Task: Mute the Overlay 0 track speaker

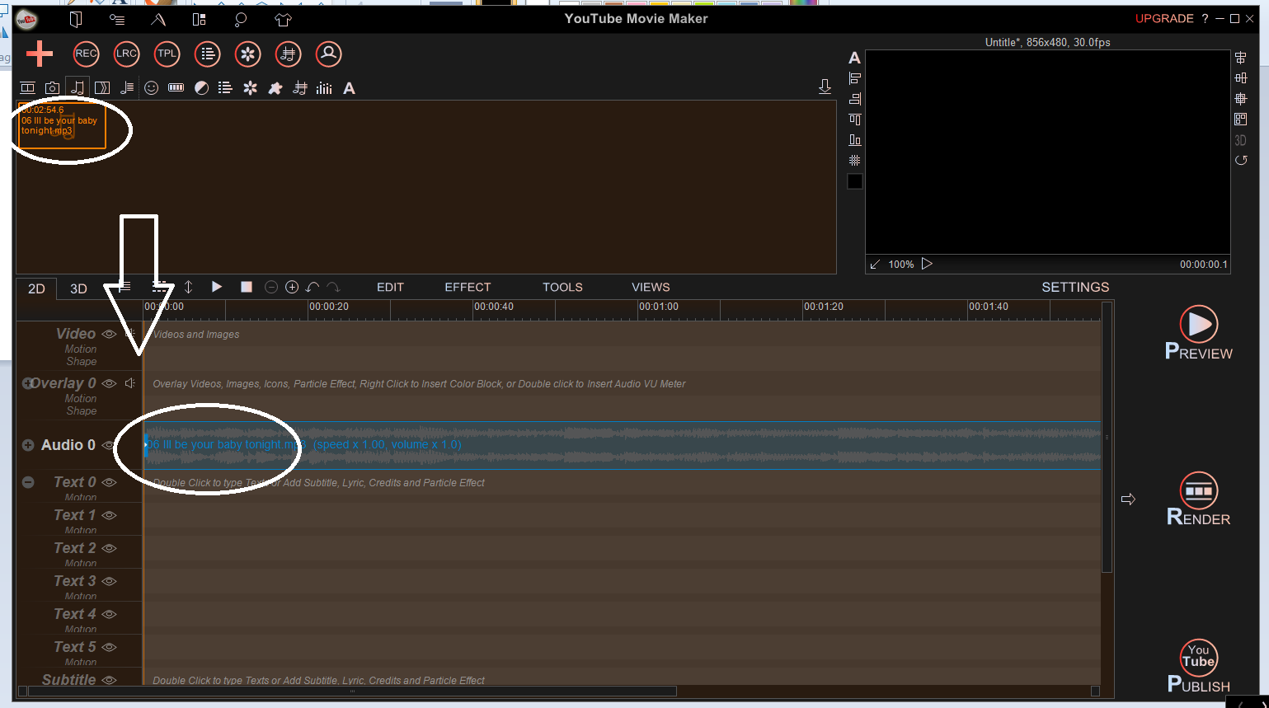Action: tap(129, 383)
